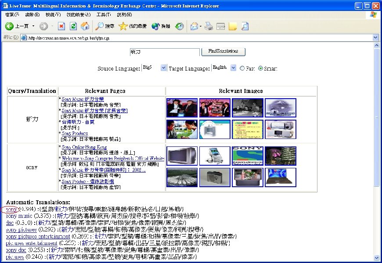Viewport: 382px width, 263px height.
Task: Open the View (檢視) menu
Action: pyautogui.click(x=53, y=14)
